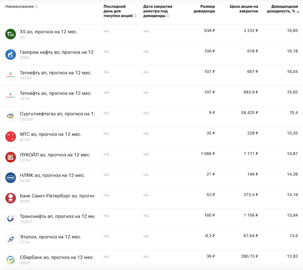Open Газпром нефть ао прогноз link
This screenshot has width=303, height=270.
(x=56, y=52)
